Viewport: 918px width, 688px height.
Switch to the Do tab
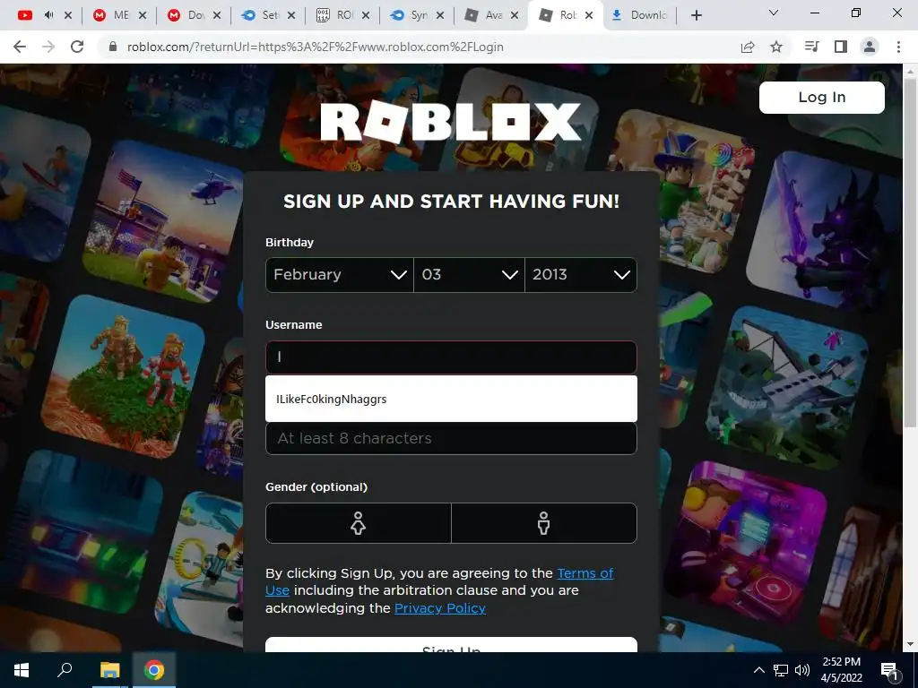(188, 15)
